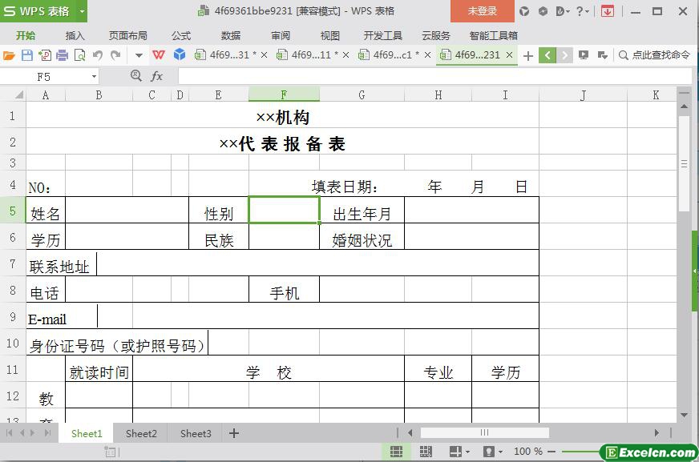
Task: Open the 开始 ribbon tab
Action: tap(26, 35)
